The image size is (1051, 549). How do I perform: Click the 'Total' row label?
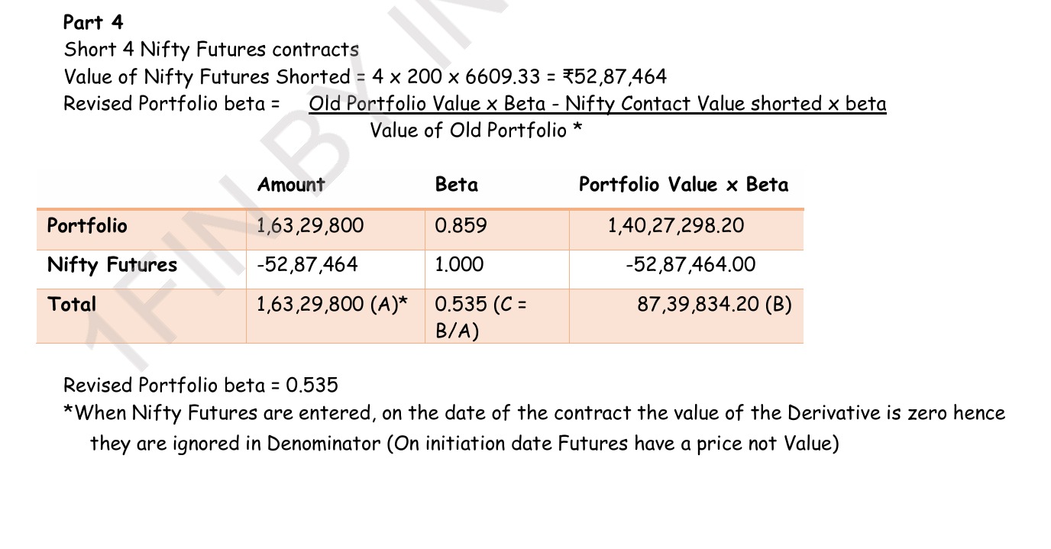click(72, 305)
